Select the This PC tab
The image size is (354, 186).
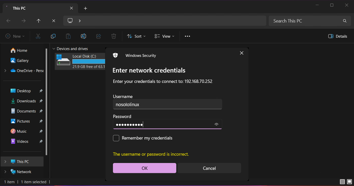click(x=38, y=8)
